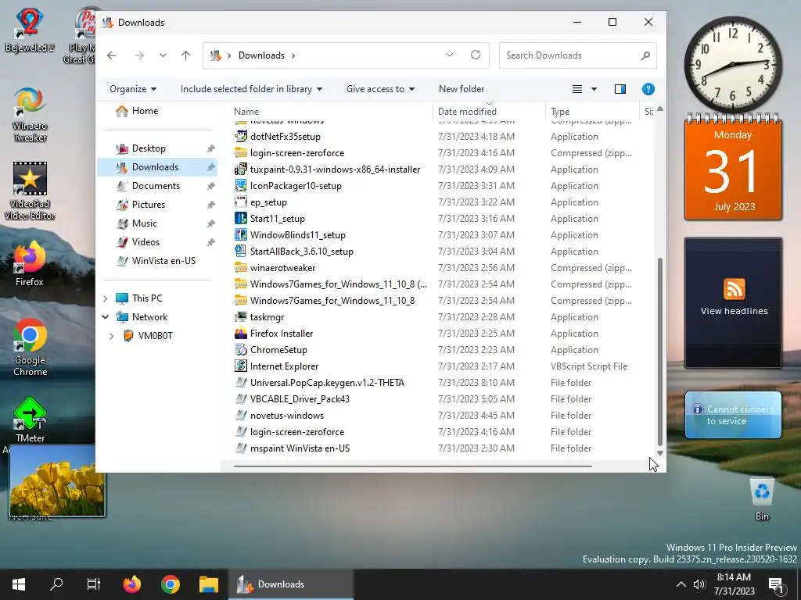This screenshot has height=600, width=801.
Task: Launch Firefox from the desktop shortcut
Action: pyautogui.click(x=30, y=262)
